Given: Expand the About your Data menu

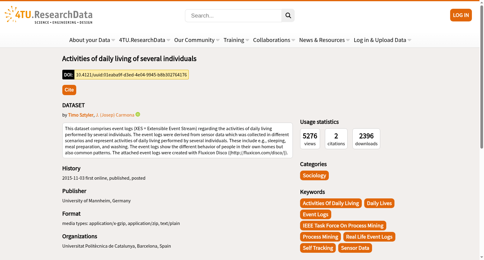Looking at the screenshot, I should point(92,40).
